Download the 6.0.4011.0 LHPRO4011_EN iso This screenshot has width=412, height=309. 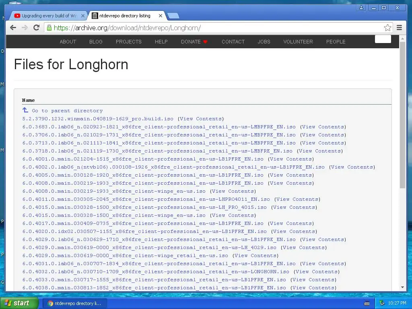pyautogui.click(x=146, y=199)
